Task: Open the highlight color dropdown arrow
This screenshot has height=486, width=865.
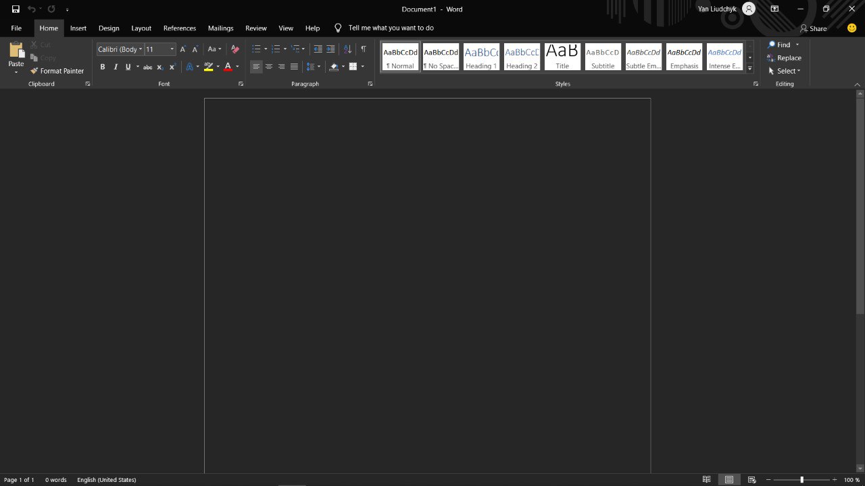Action: [x=218, y=67]
